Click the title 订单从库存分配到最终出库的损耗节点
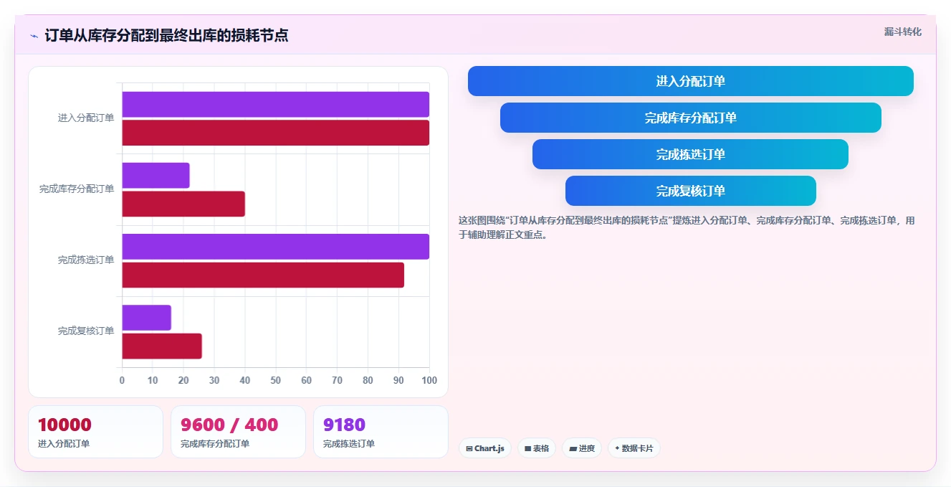The image size is (951, 487). pos(166,35)
